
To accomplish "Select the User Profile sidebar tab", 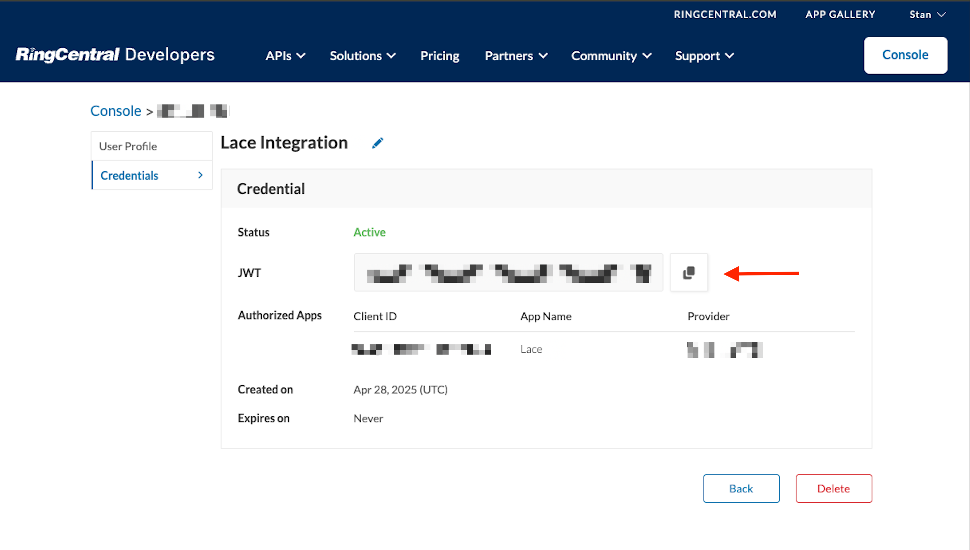I will 151,146.
